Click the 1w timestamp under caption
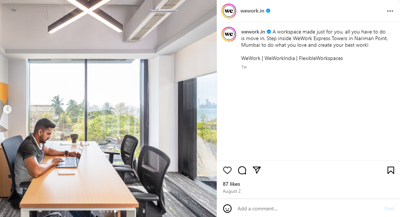 (244, 67)
